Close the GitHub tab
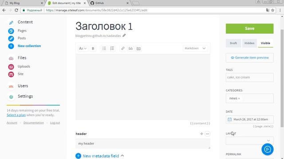 click(x=127, y=3)
